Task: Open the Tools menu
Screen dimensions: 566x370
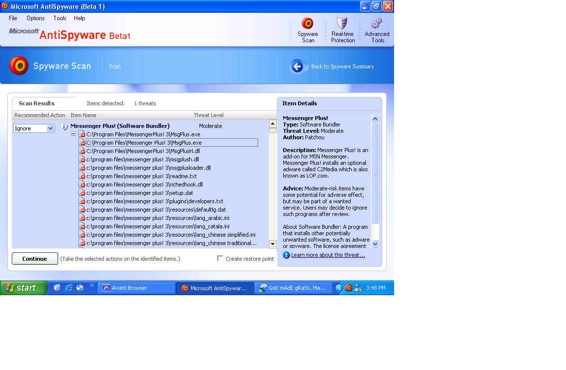Action: [60, 18]
